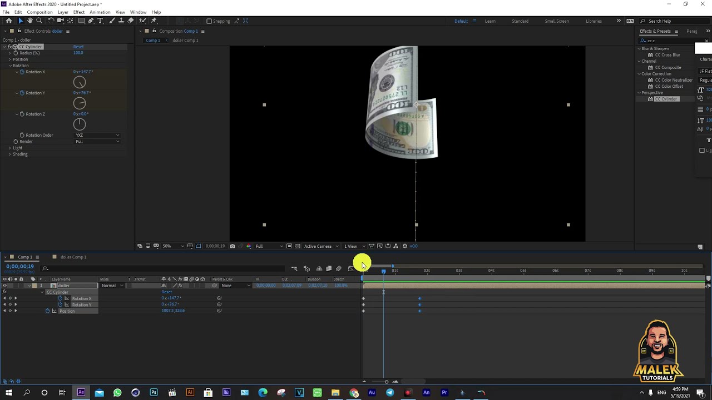Viewport: 712px width, 400px height.
Task: Switch to the Small Screen workspace
Action: pos(556,21)
